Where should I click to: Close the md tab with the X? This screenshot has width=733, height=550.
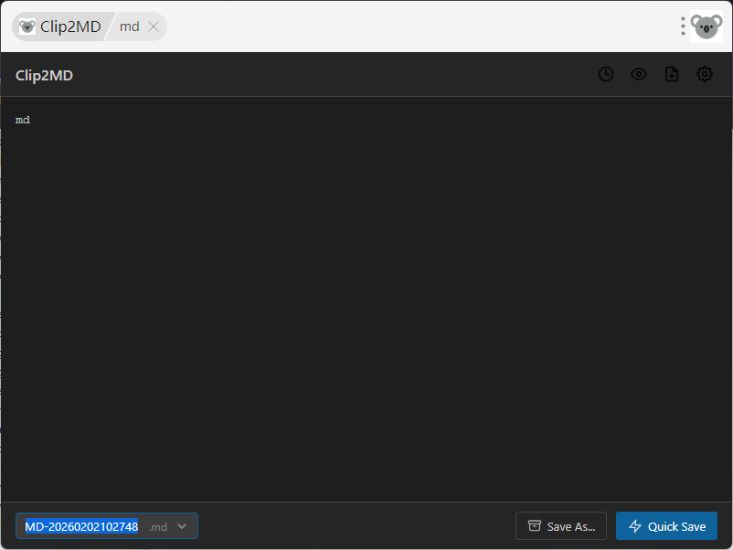pos(154,26)
